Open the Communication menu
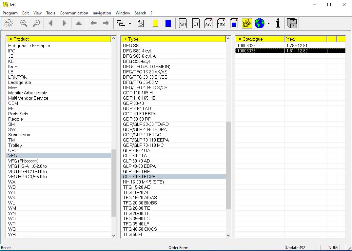 pos(74,13)
